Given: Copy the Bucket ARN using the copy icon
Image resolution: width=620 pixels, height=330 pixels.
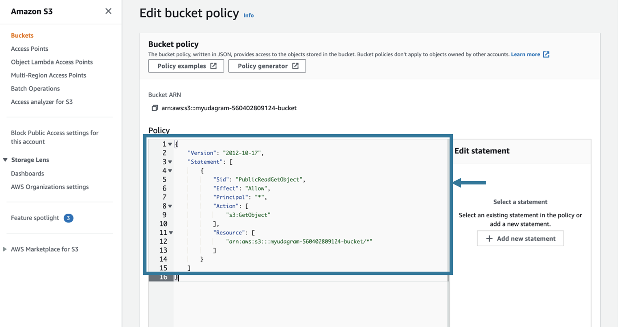Looking at the screenshot, I should [x=155, y=108].
